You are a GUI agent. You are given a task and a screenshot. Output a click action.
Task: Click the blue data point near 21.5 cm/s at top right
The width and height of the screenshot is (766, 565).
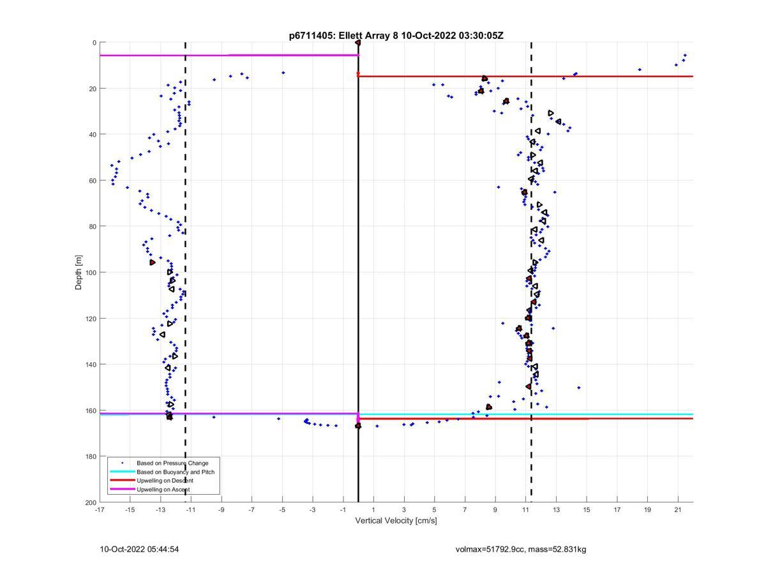[x=685, y=55]
